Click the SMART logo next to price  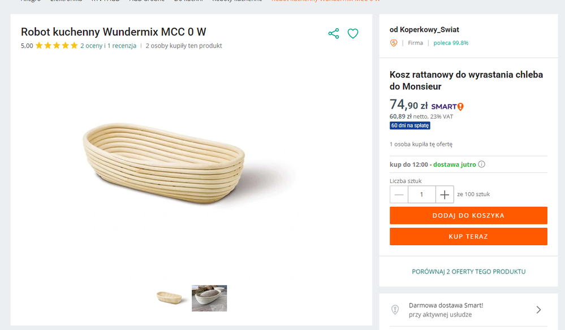pos(447,106)
